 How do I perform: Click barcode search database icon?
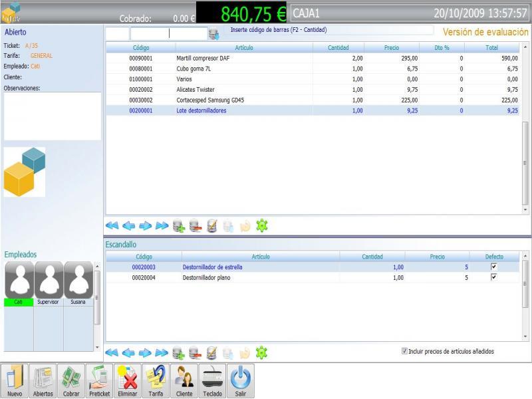(x=213, y=34)
